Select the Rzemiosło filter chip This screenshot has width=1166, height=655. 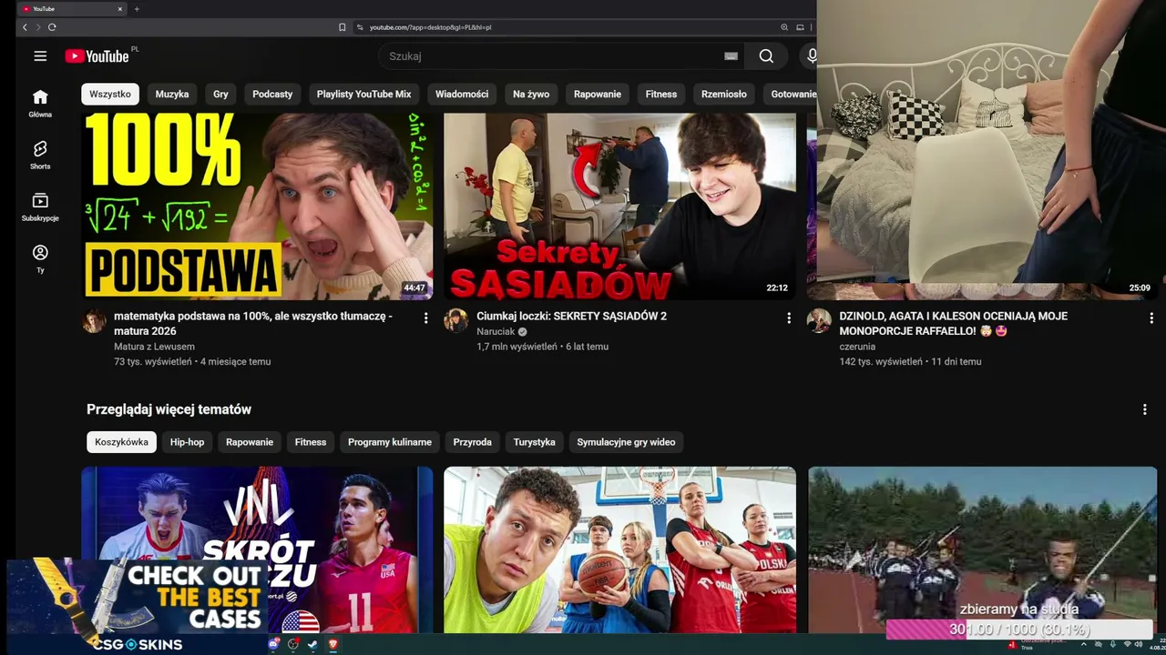pyautogui.click(x=724, y=94)
